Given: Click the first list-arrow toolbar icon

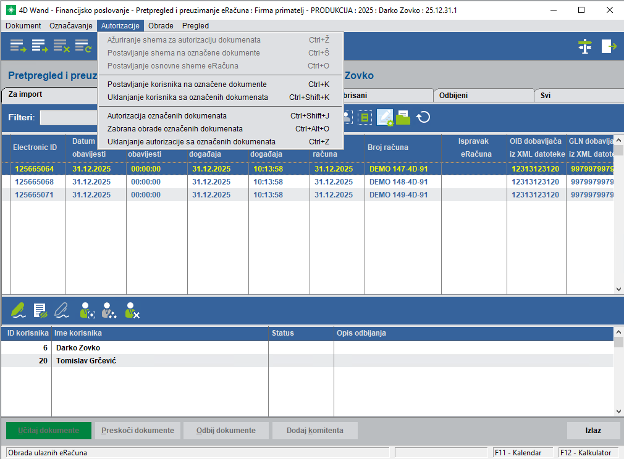Looking at the screenshot, I should click(18, 46).
